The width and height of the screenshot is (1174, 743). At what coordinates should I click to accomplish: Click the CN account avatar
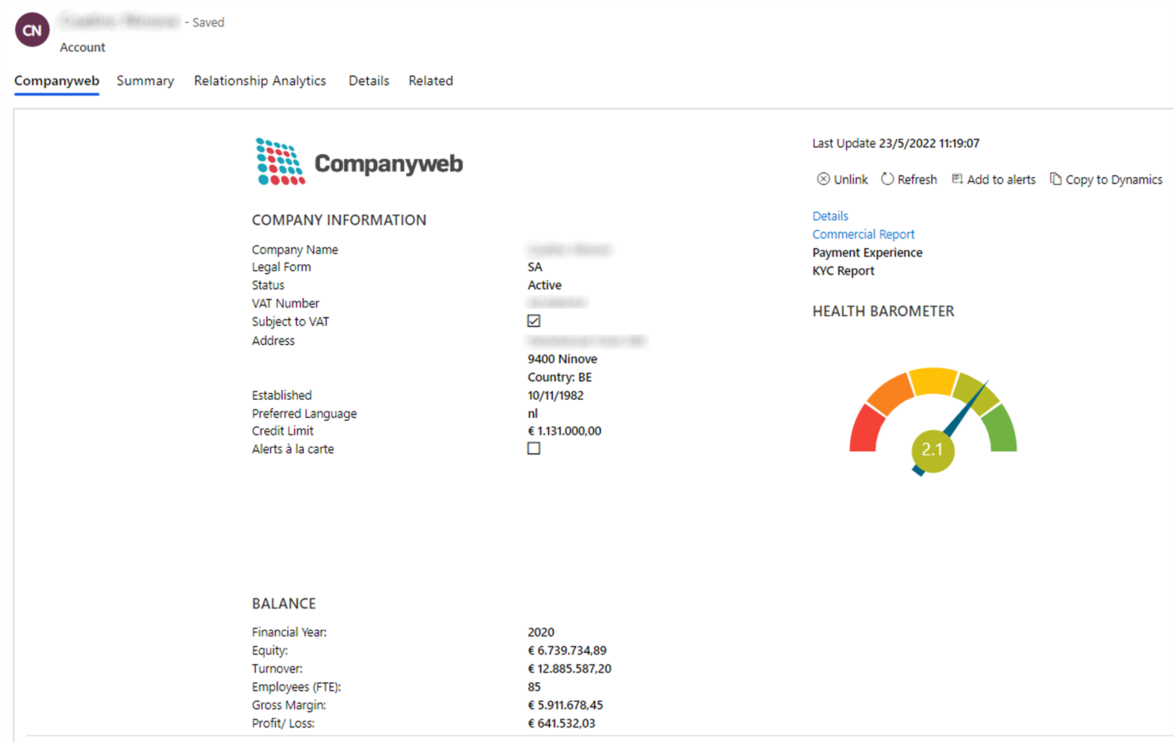[x=32, y=30]
